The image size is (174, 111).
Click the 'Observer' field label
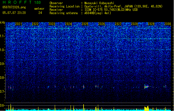[56, 3]
